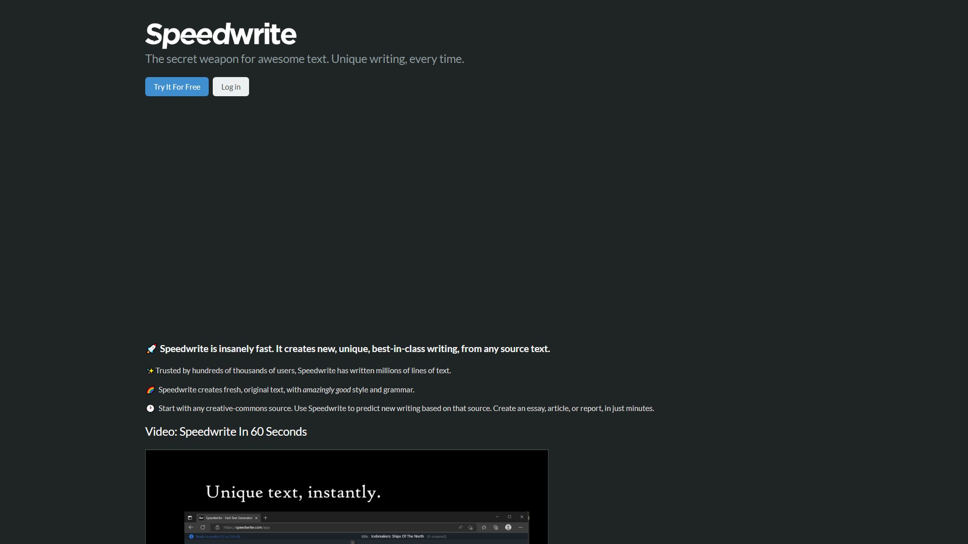Click the browser essentials icon

496,527
